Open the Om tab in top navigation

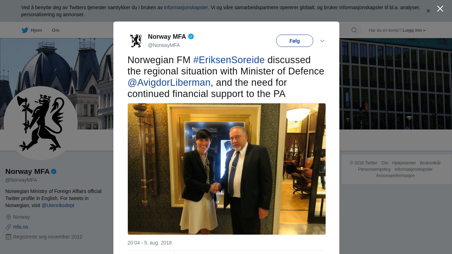tap(56, 30)
